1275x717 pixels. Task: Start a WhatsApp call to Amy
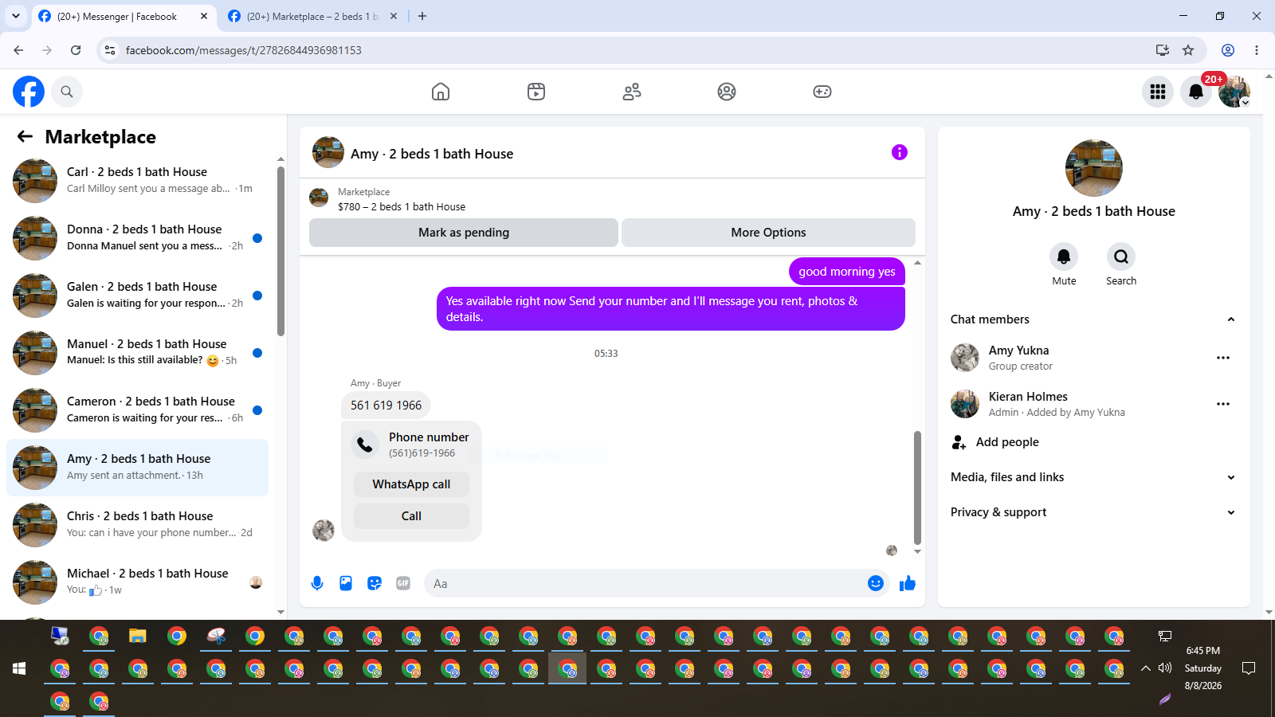(411, 484)
